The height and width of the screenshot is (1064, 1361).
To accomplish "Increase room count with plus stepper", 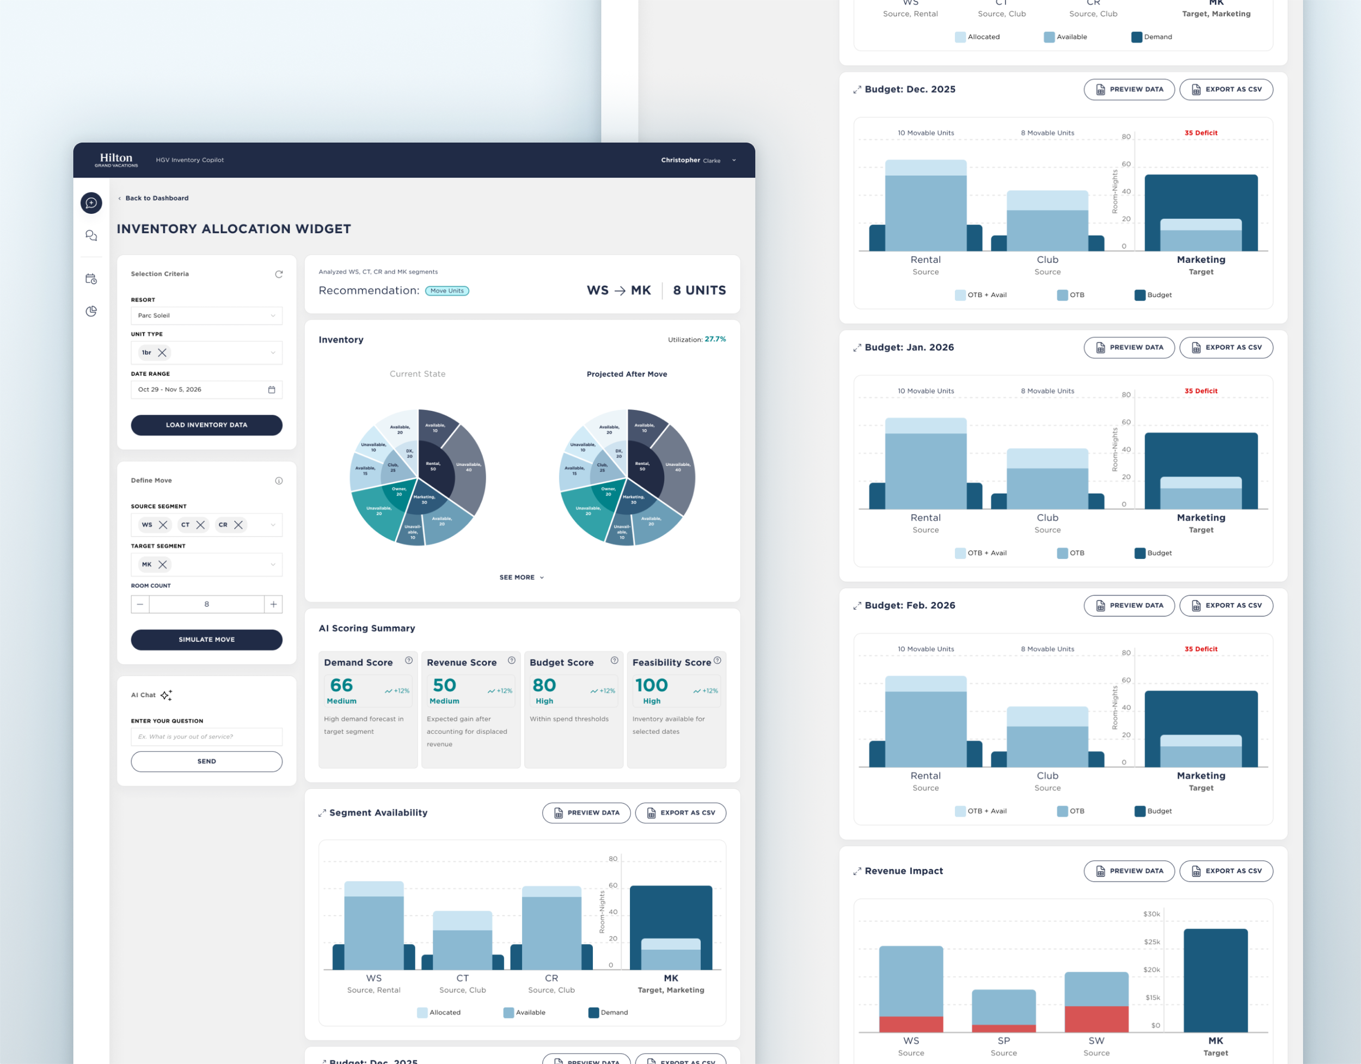I will 273,604.
